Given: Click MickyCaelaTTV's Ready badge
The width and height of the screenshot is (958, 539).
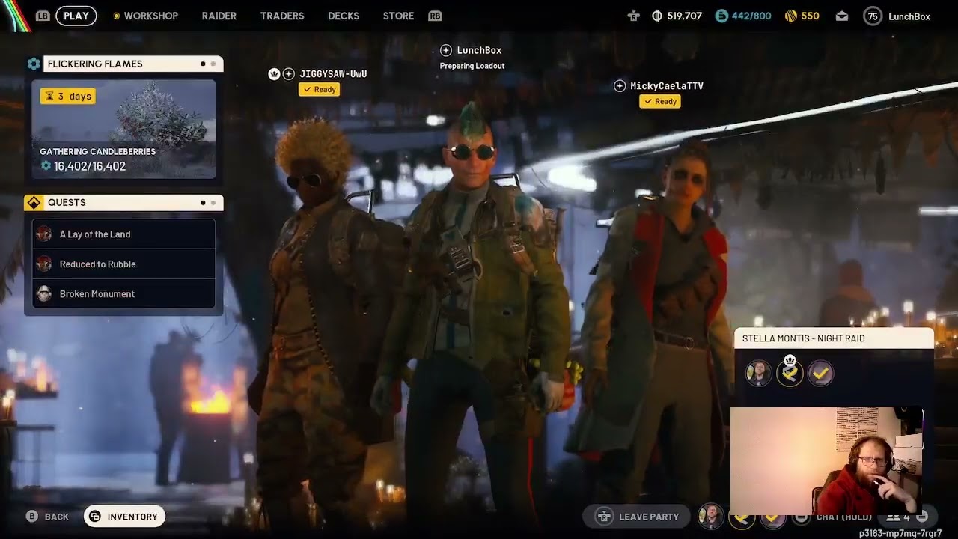Looking at the screenshot, I should tap(660, 101).
